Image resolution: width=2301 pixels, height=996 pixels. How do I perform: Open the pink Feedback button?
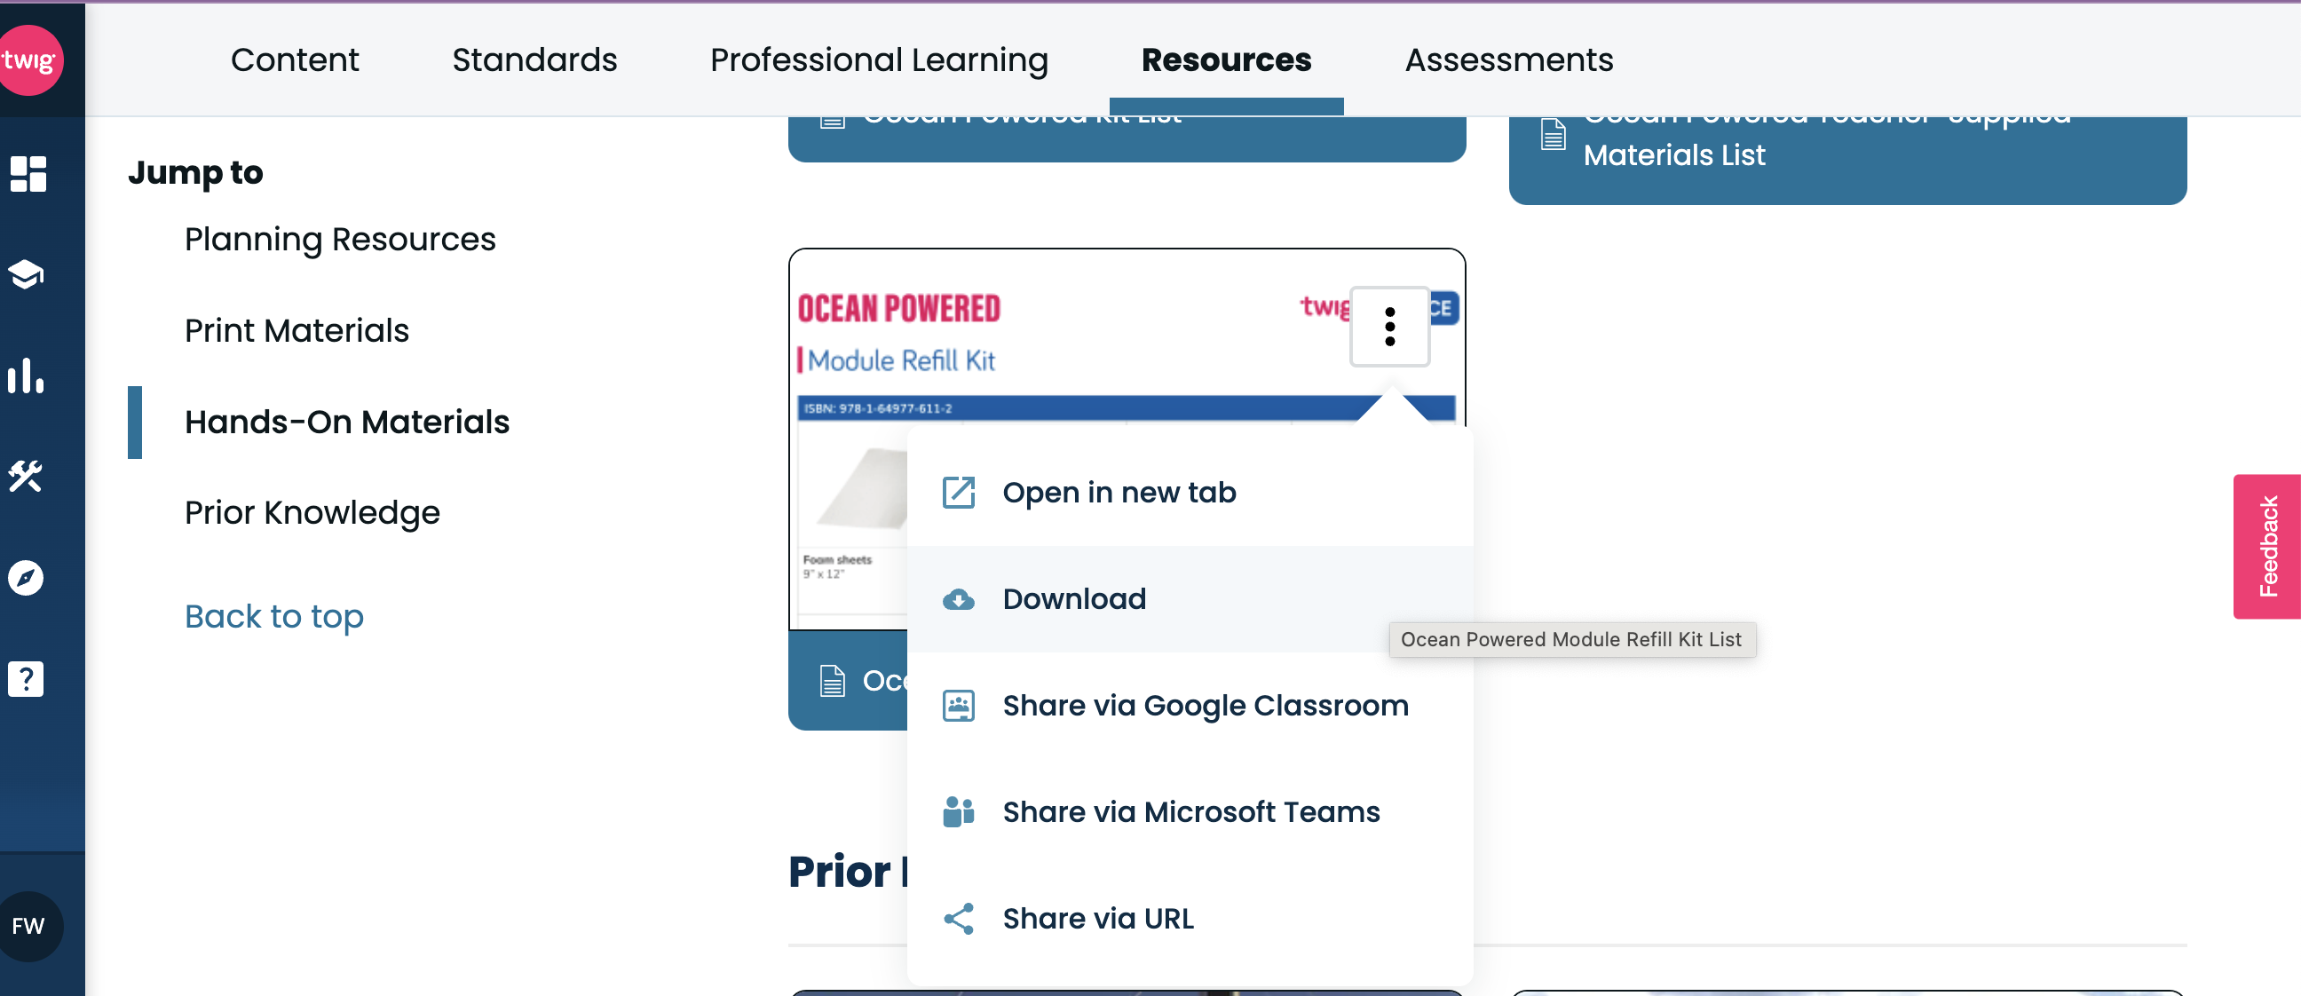2271,546
